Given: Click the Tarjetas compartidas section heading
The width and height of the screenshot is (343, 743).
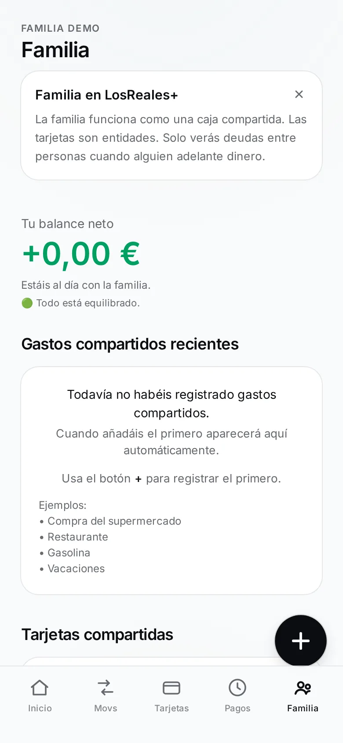Looking at the screenshot, I should pyautogui.click(x=97, y=635).
